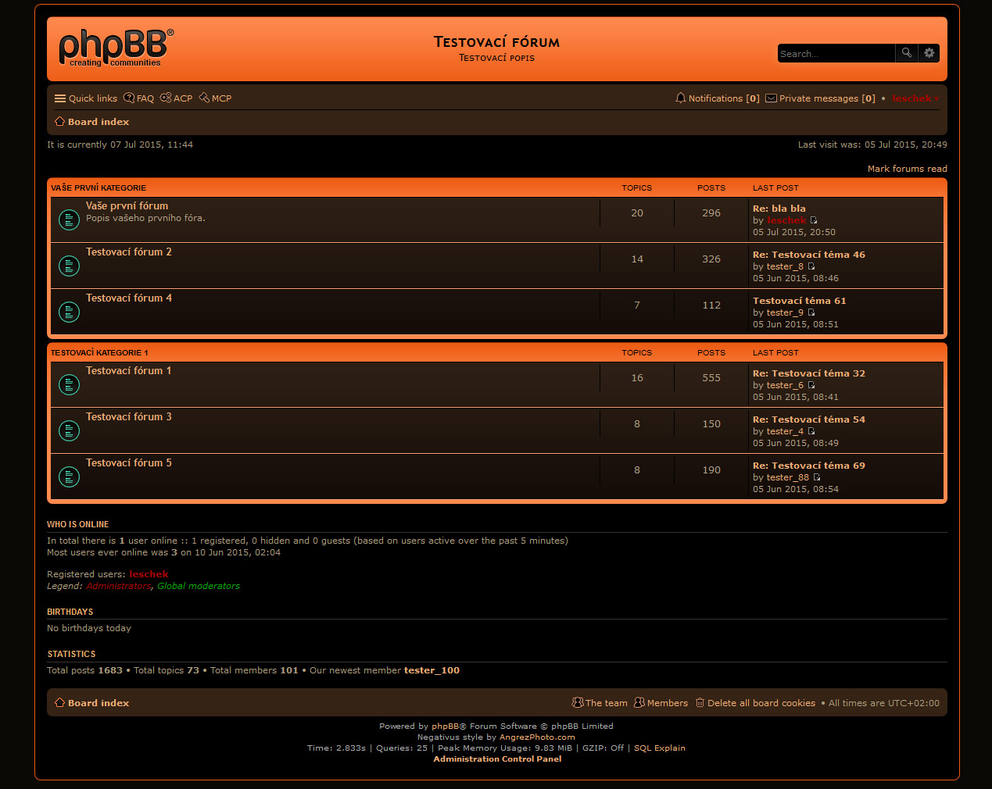The width and height of the screenshot is (992, 789).
Task: Open Testovací fórum 3
Action: point(129,417)
